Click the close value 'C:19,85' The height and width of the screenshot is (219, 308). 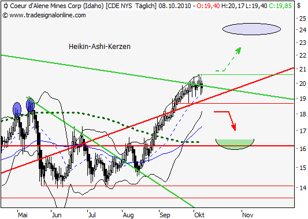(280, 6)
